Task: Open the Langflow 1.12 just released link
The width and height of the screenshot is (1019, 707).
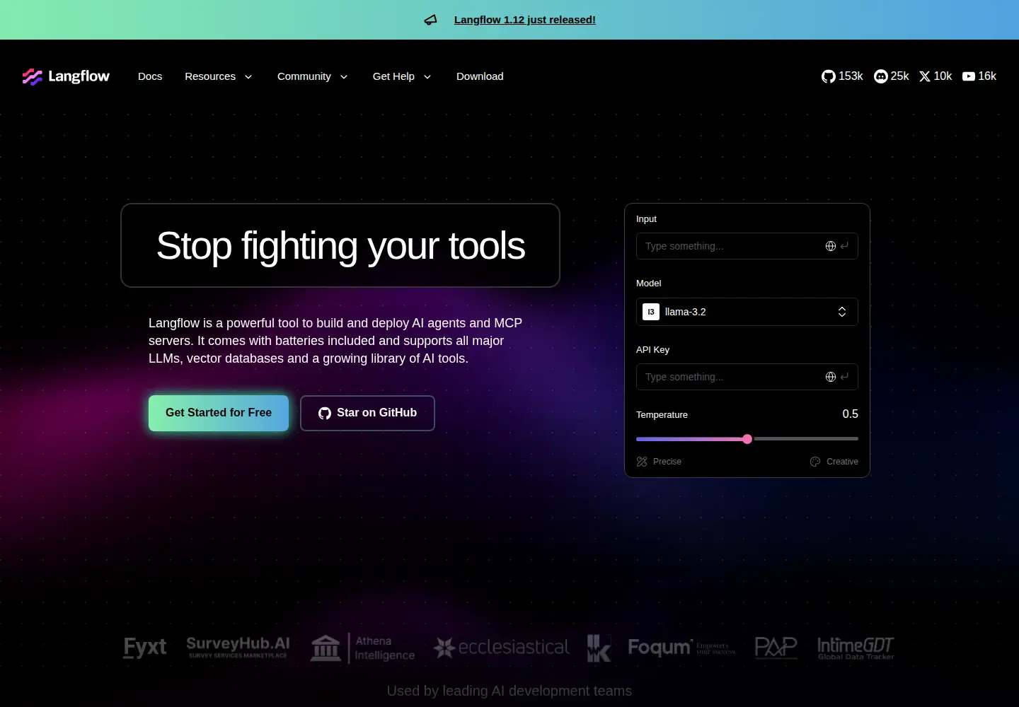Action: (x=525, y=20)
